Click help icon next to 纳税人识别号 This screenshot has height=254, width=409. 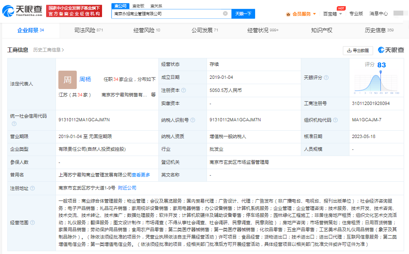(193, 120)
